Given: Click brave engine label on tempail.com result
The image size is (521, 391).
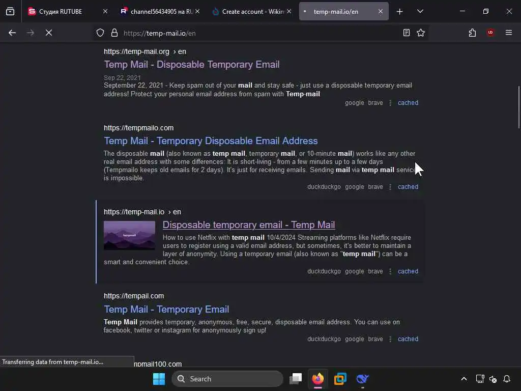Looking at the screenshot, I should point(375,339).
